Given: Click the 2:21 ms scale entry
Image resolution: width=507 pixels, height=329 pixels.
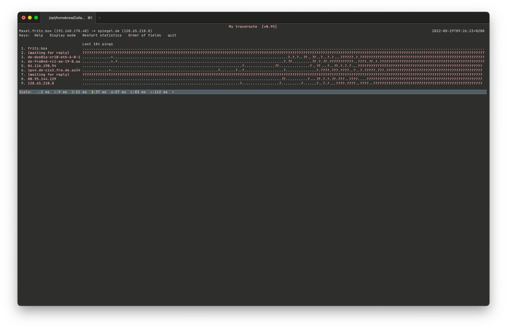Looking at the screenshot, I should pos(79,92).
